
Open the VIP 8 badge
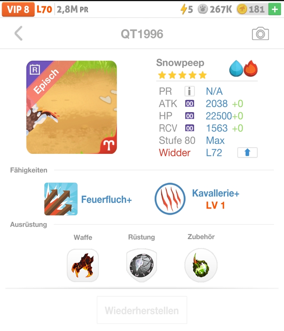point(18,9)
